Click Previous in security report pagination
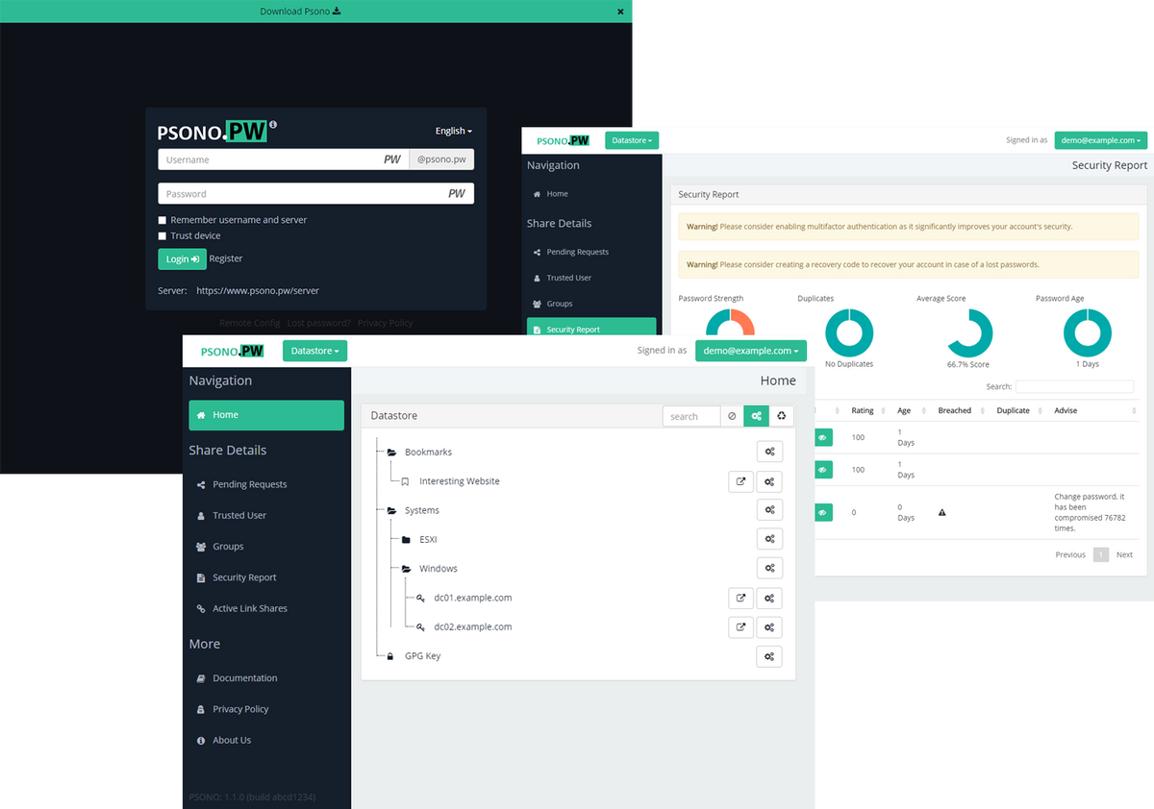The height and width of the screenshot is (809, 1154). [1070, 554]
